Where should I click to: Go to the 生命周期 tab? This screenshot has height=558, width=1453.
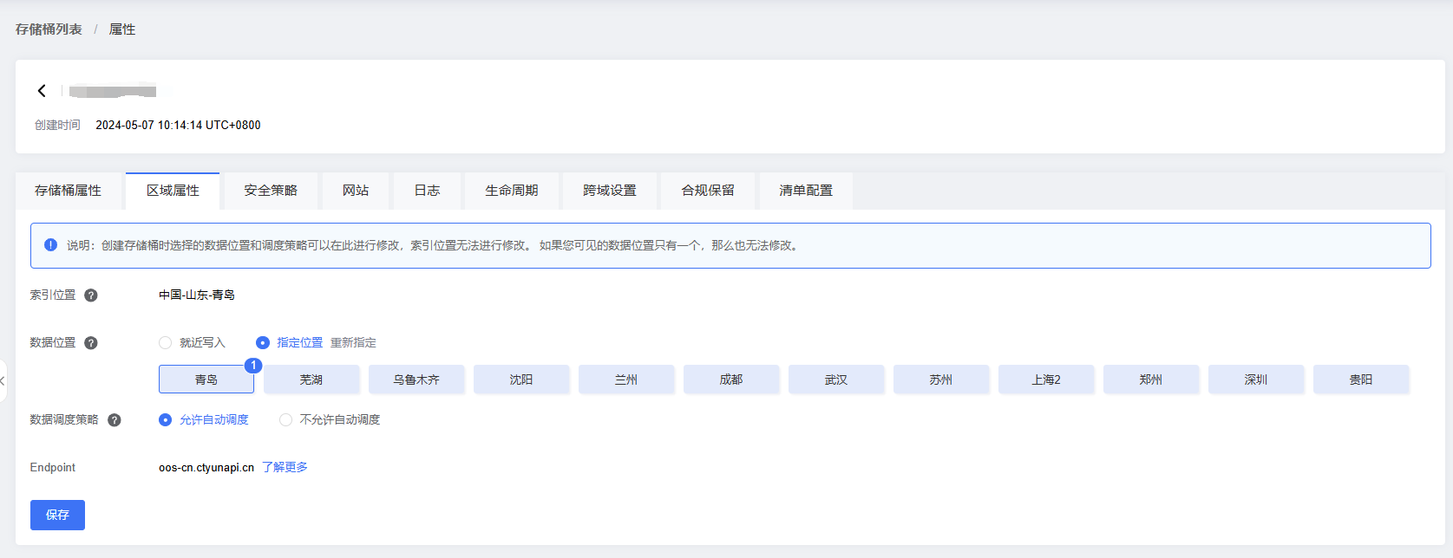[x=512, y=191]
